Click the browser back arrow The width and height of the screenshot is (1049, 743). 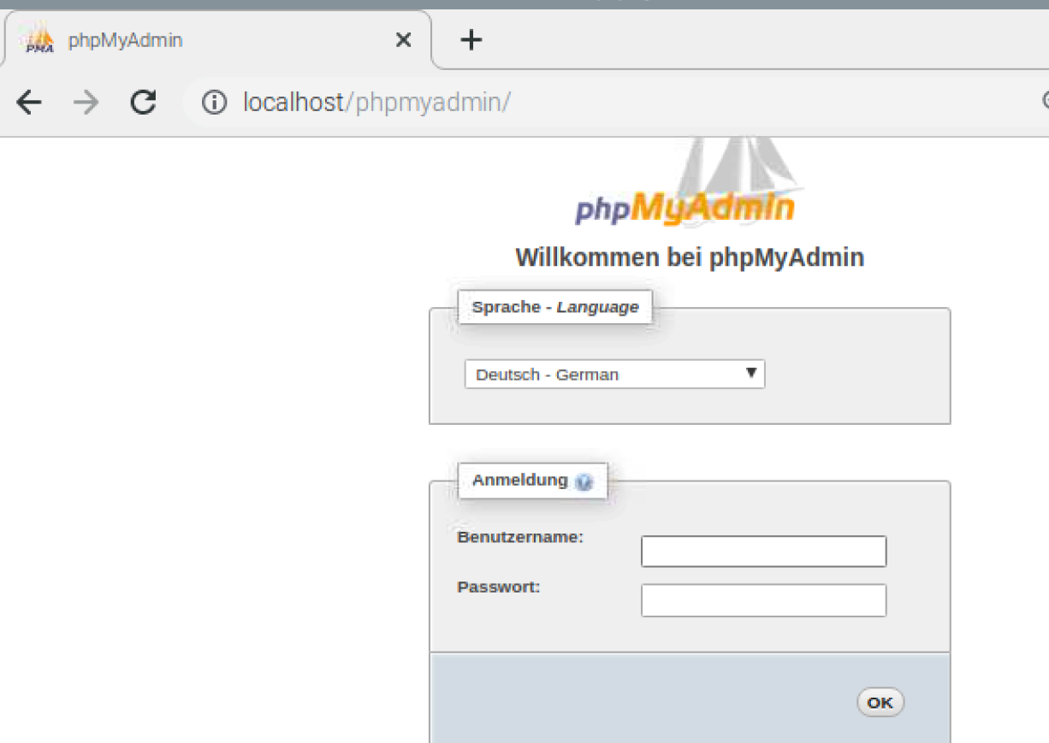[x=29, y=103]
